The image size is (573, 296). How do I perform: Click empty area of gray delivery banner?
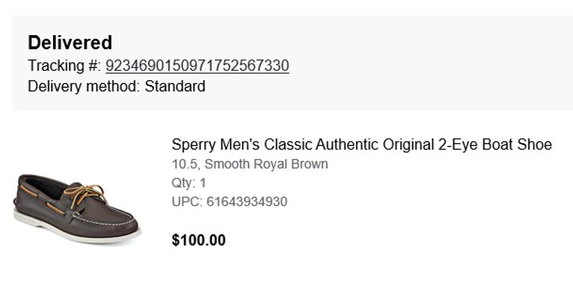pos(430,64)
